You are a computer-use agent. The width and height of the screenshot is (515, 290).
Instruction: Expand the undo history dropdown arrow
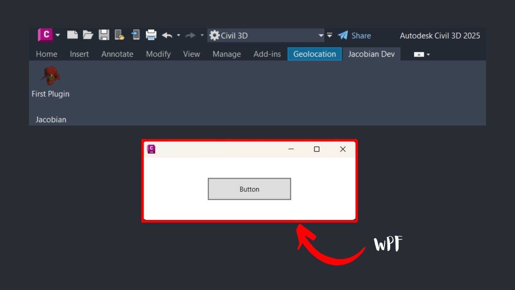tap(179, 35)
